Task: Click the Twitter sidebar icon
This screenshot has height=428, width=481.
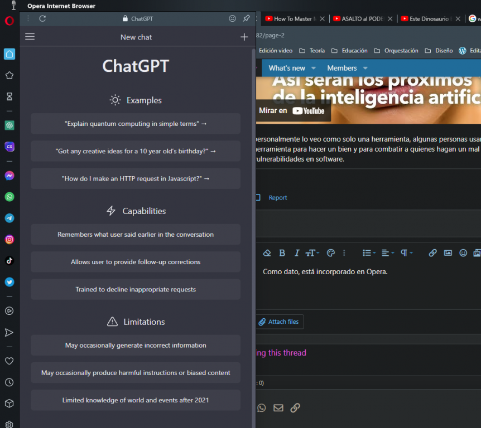Action: click(x=9, y=282)
